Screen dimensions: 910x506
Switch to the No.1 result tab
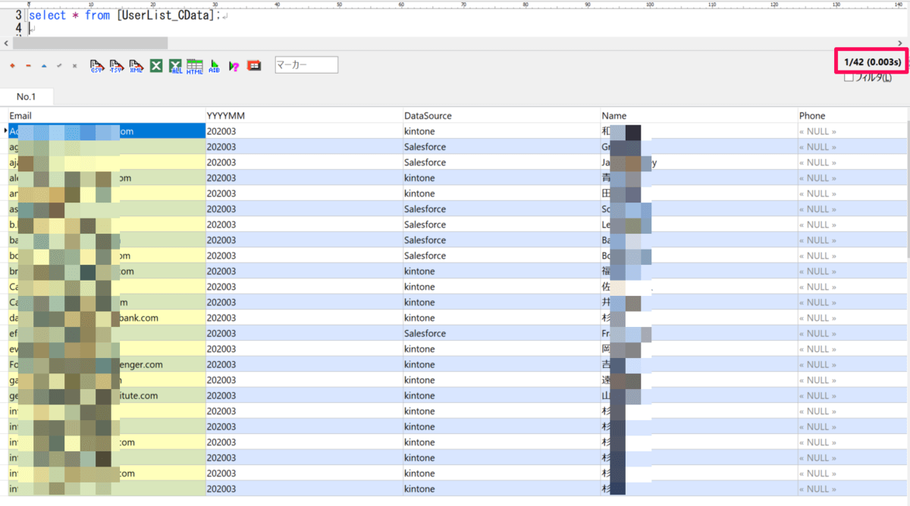tap(27, 97)
